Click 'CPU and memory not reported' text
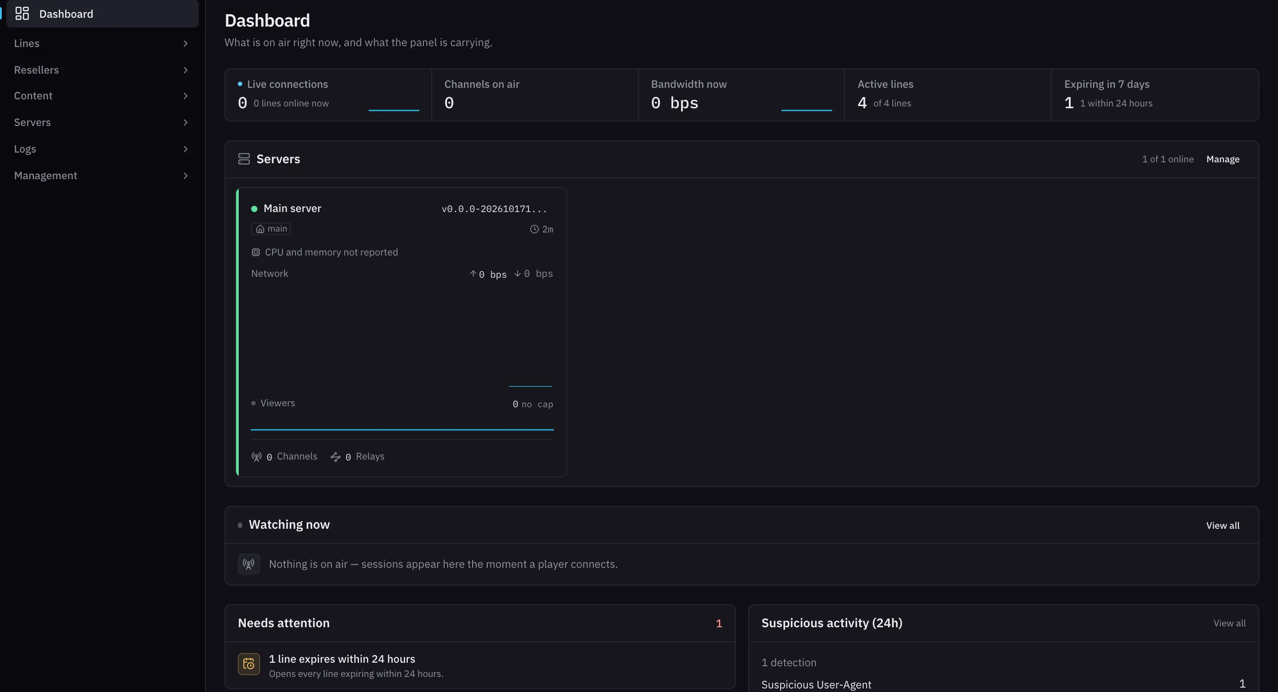Image resolution: width=1278 pixels, height=692 pixels. click(x=331, y=252)
